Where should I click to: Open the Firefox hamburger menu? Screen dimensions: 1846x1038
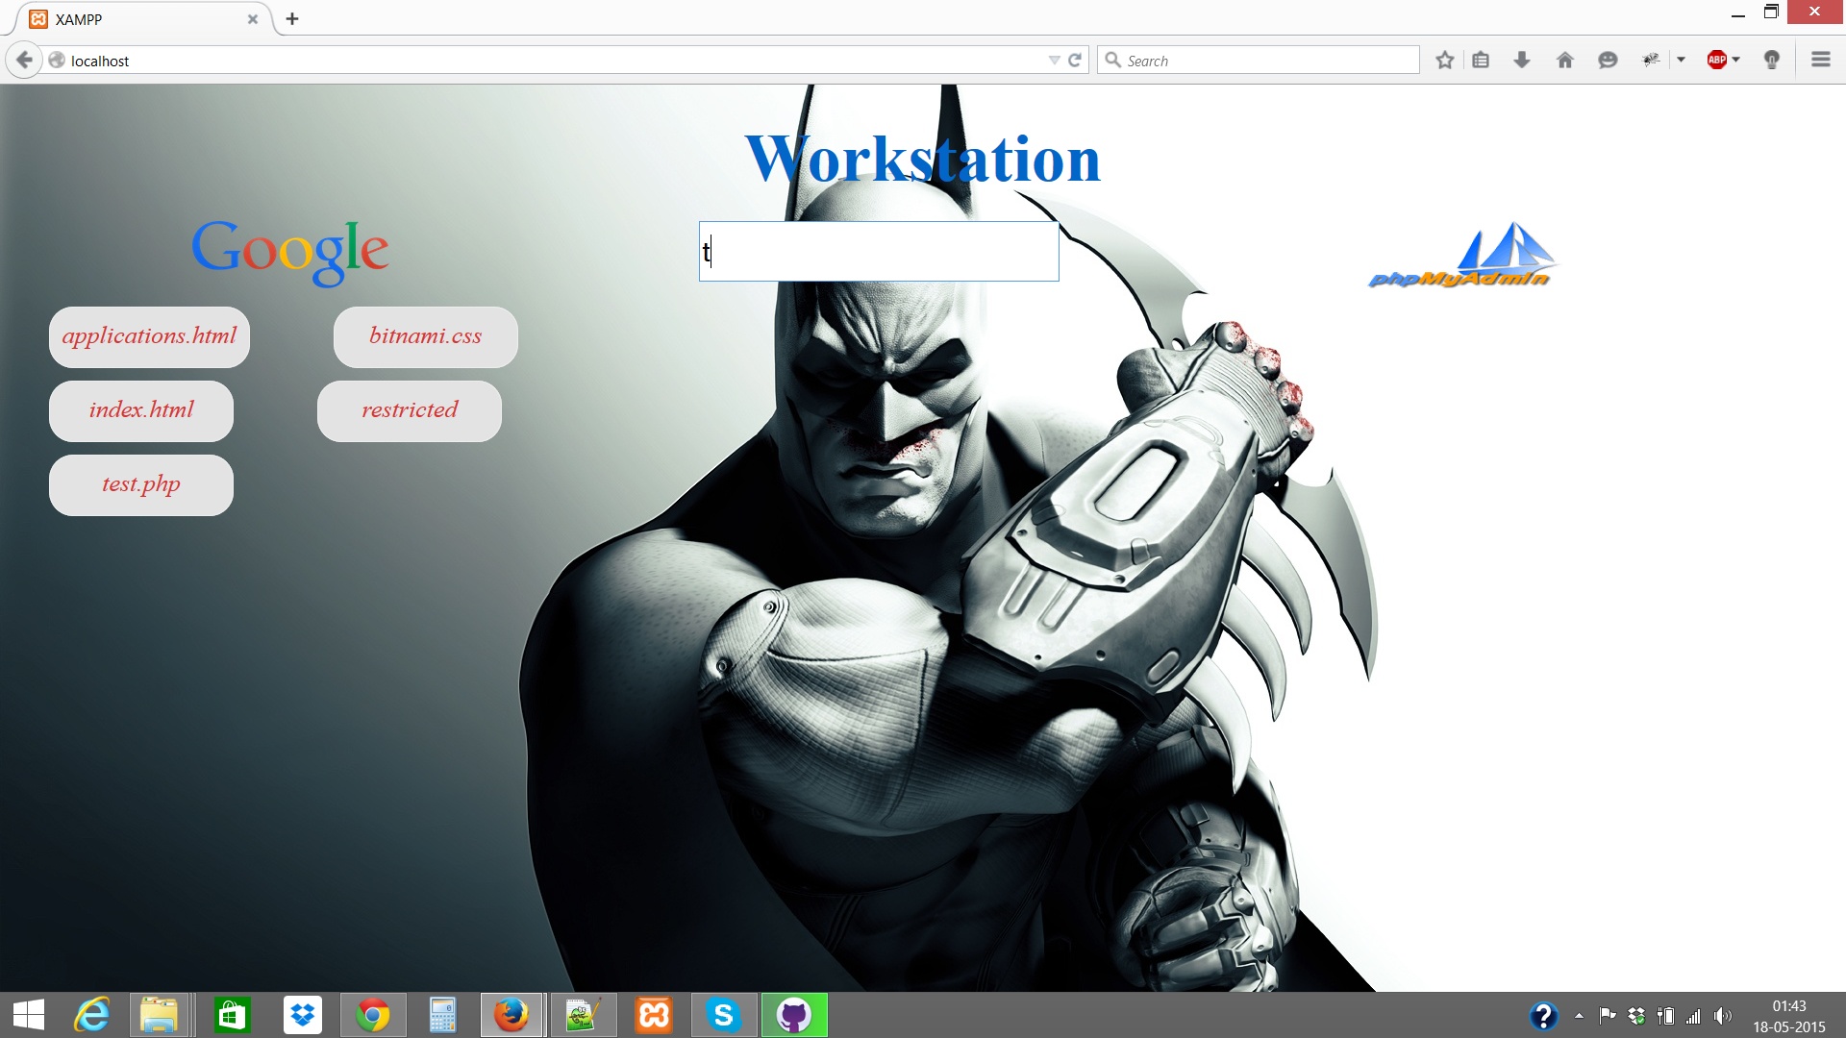pos(1820,60)
